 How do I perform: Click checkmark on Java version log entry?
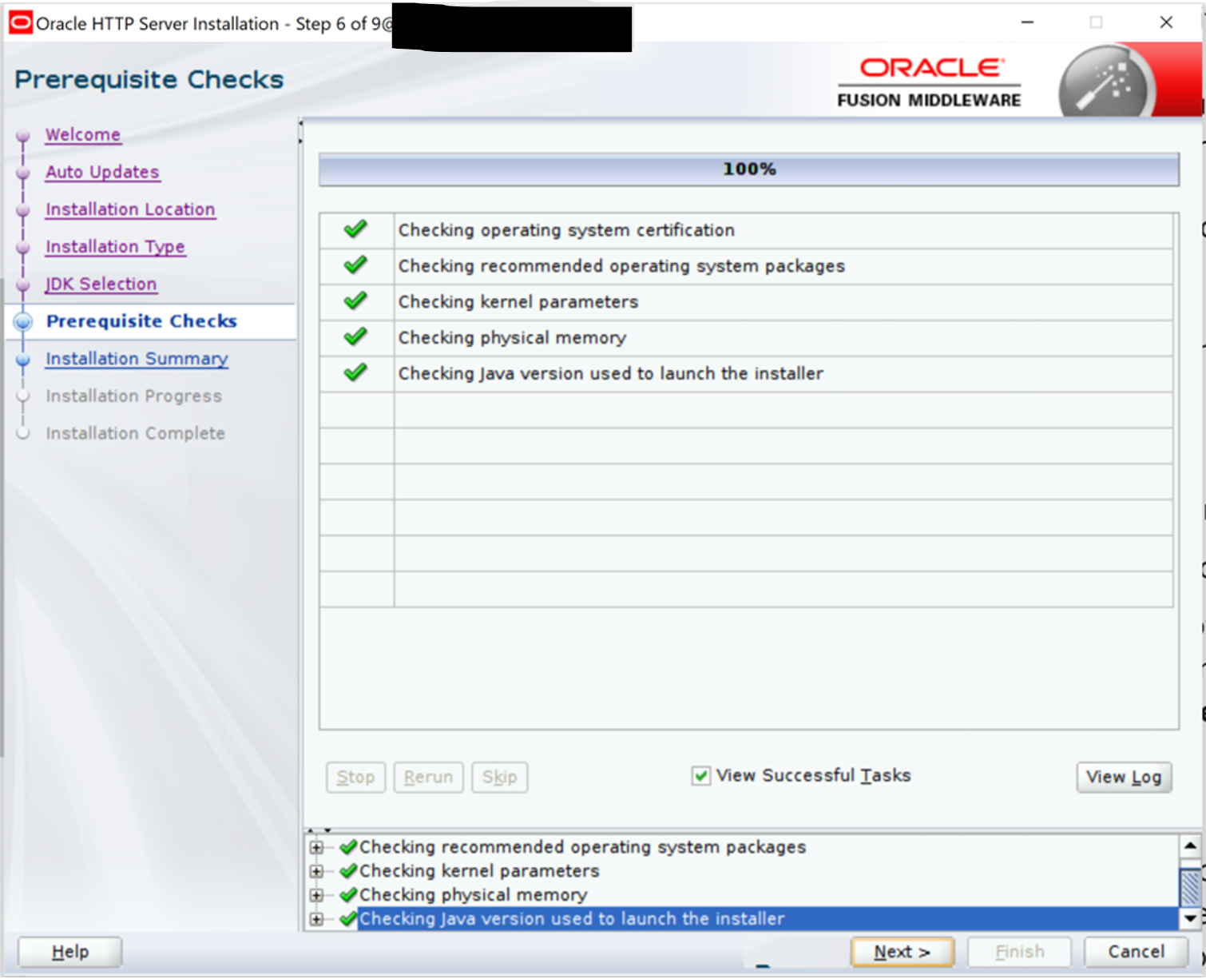click(x=347, y=919)
